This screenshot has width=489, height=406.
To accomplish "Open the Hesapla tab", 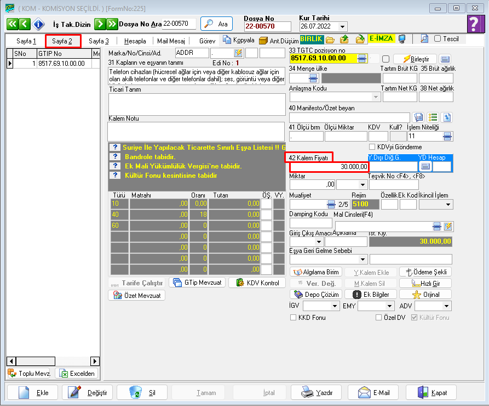I will pos(135,41).
